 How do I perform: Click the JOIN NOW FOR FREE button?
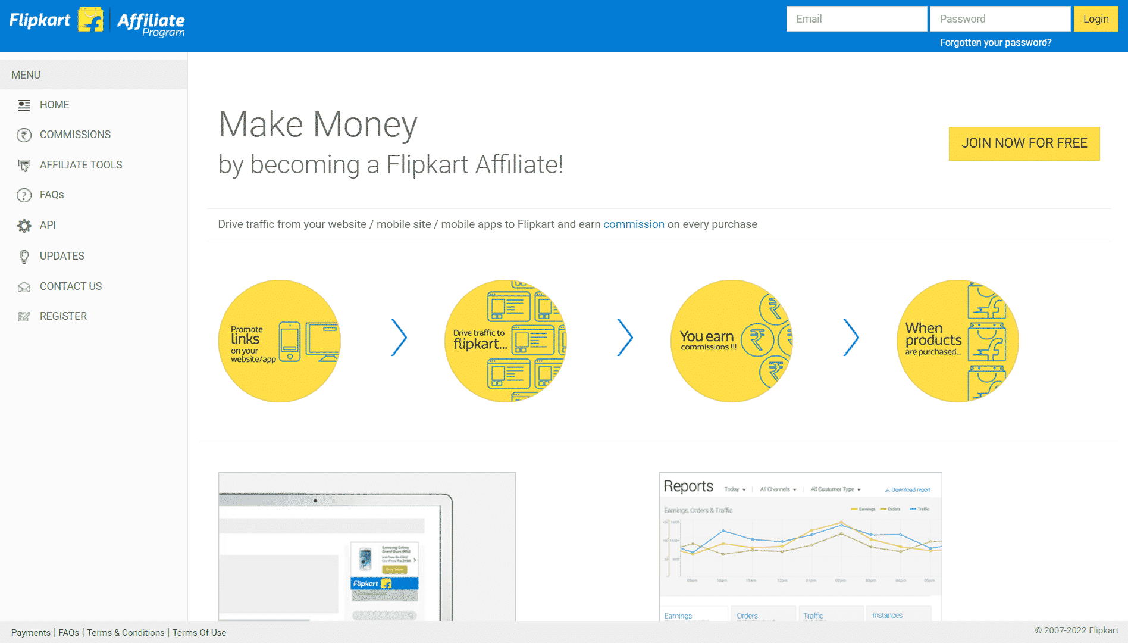click(1024, 143)
